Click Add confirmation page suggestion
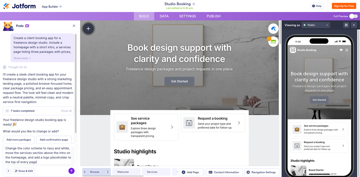The image size is (360, 177). click(x=54, y=140)
